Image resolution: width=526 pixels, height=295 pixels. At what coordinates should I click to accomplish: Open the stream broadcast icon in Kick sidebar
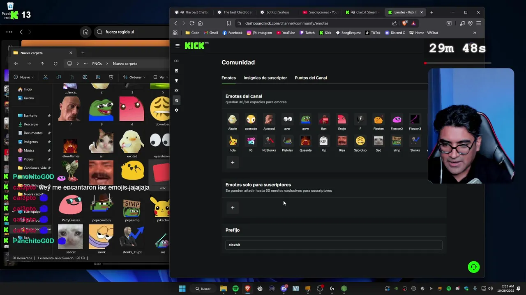click(176, 61)
